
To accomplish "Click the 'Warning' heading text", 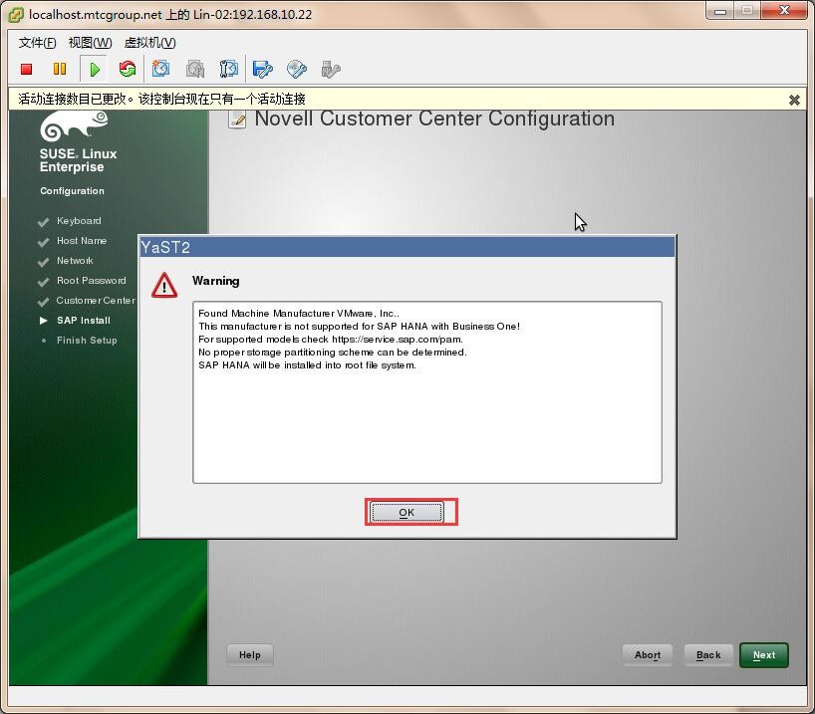I will pos(215,281).
